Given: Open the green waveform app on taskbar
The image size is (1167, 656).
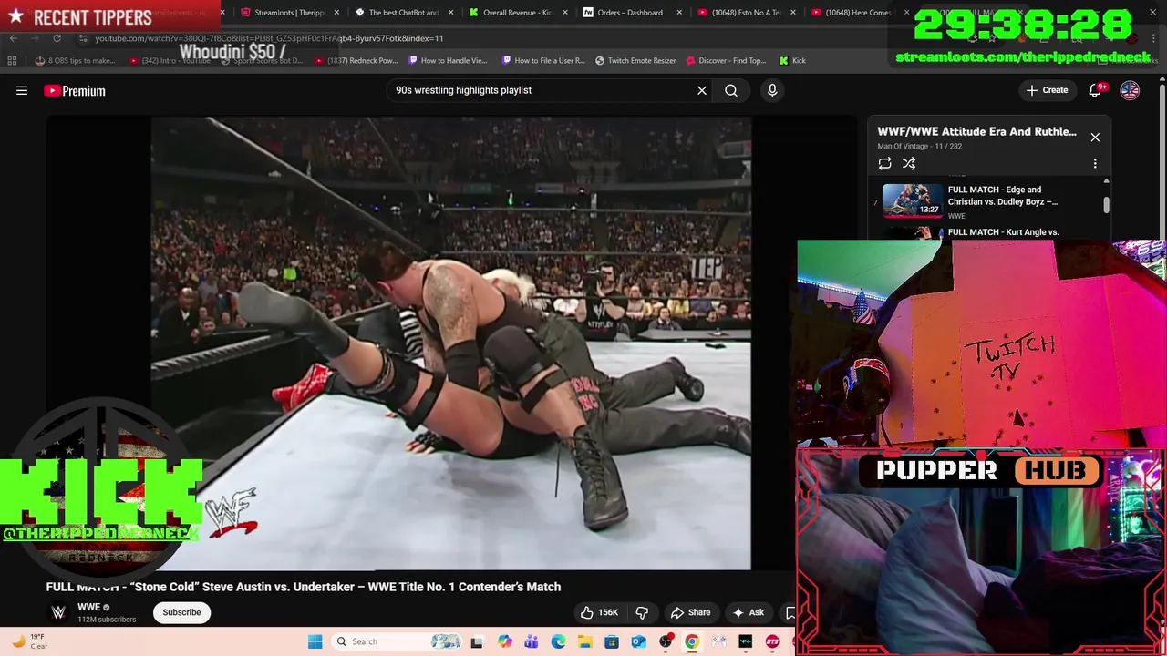Looking at the screenshot, I should tap(745, 641).
